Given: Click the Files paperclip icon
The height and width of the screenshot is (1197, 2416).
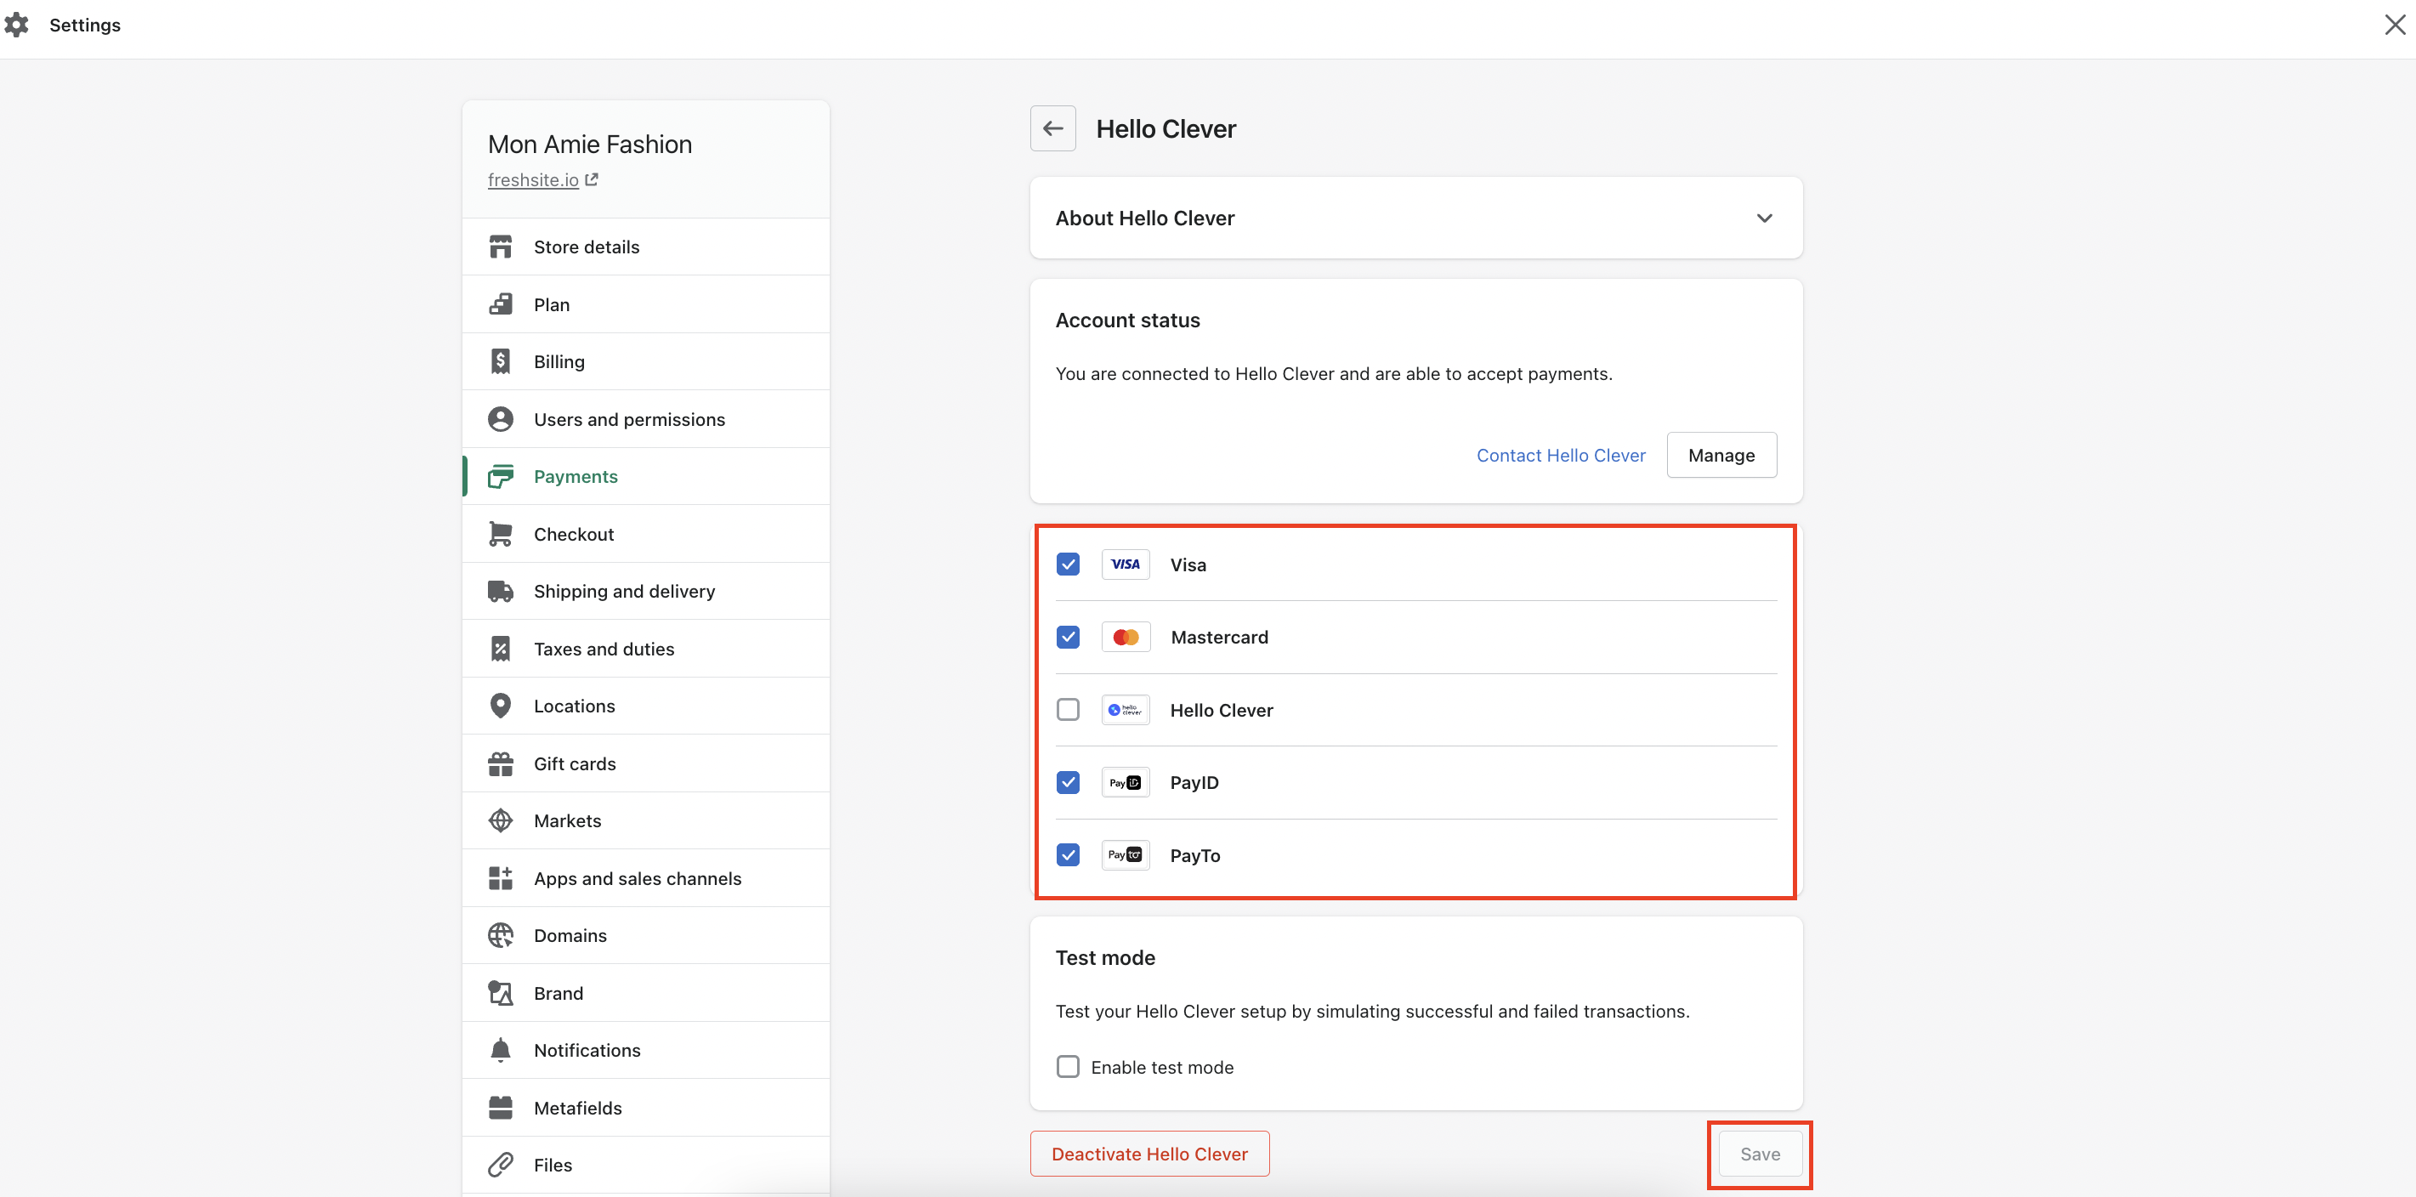Looking at the screenshot, I should tap(500, 1164).
